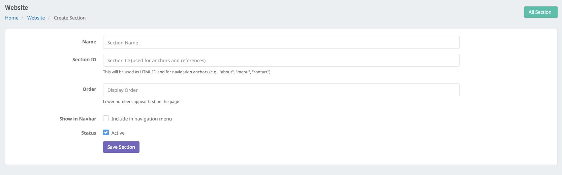
Task: Click the HTML ID help text
Action: (187, 72)
